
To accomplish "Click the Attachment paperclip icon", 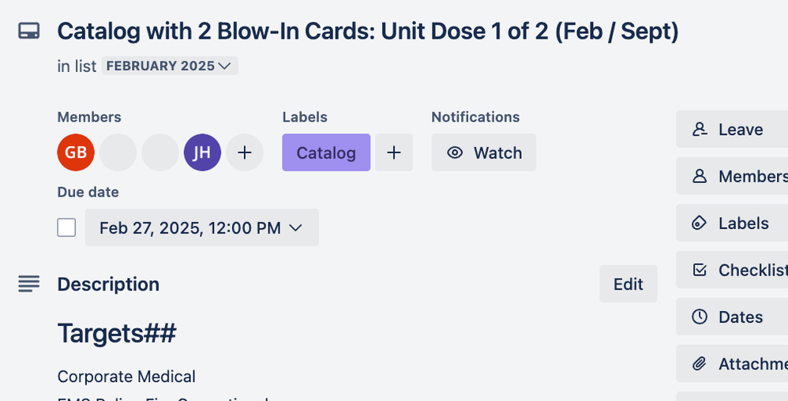I will point(700,363).
